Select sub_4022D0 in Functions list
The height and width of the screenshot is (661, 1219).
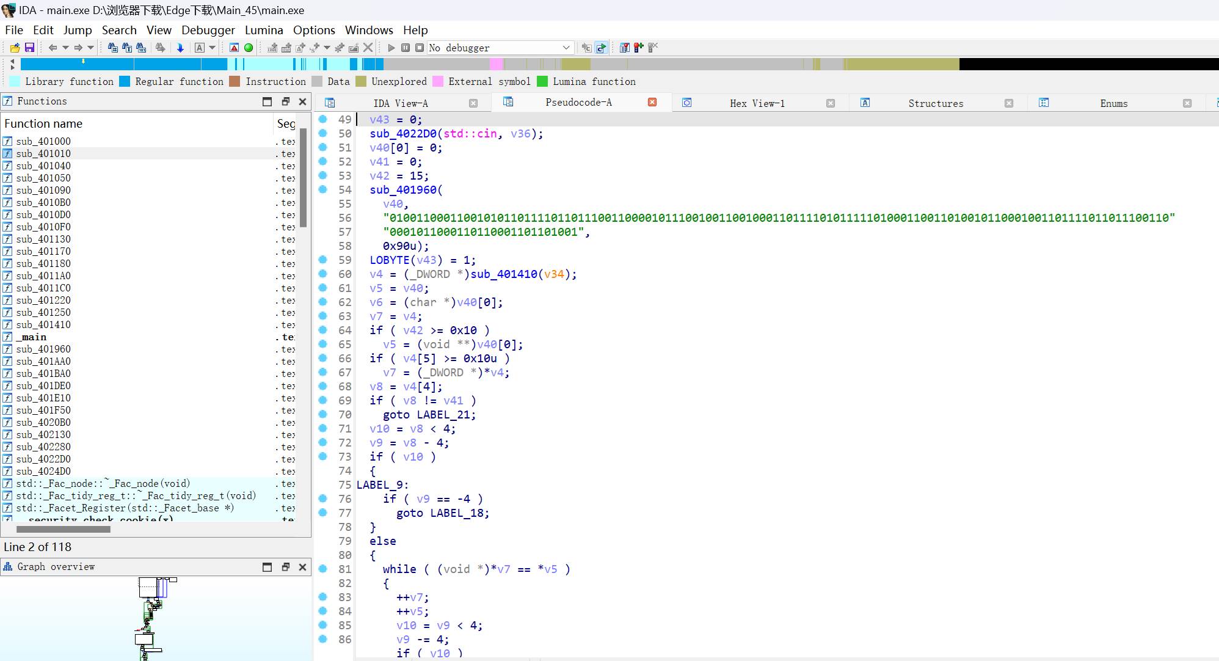coord(43,459)
